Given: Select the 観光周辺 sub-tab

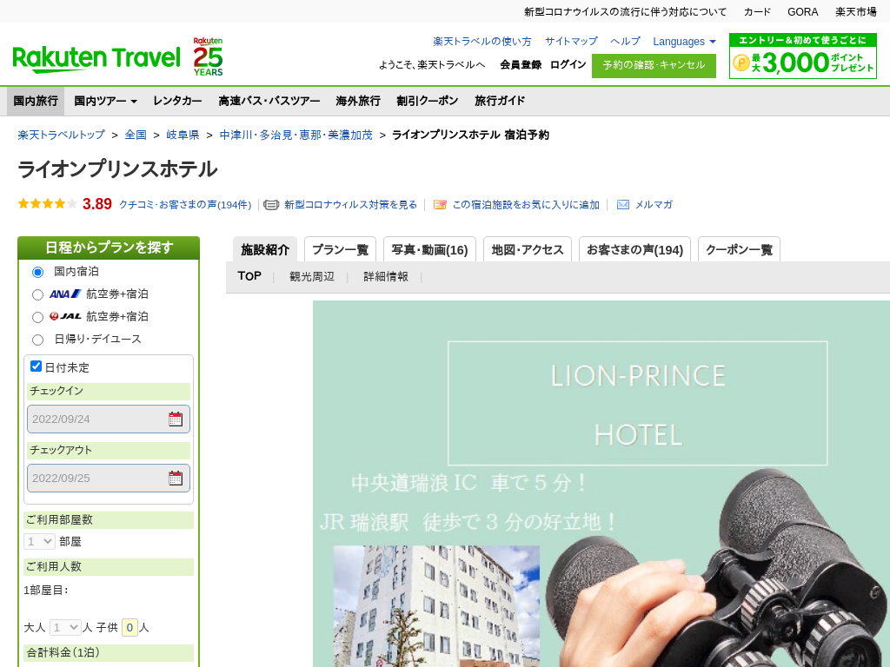Looking at the screenshot, I should coord(312,276).
